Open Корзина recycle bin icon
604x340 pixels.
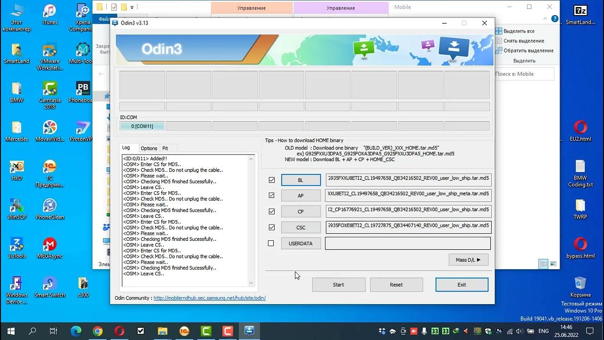(580, 287)
